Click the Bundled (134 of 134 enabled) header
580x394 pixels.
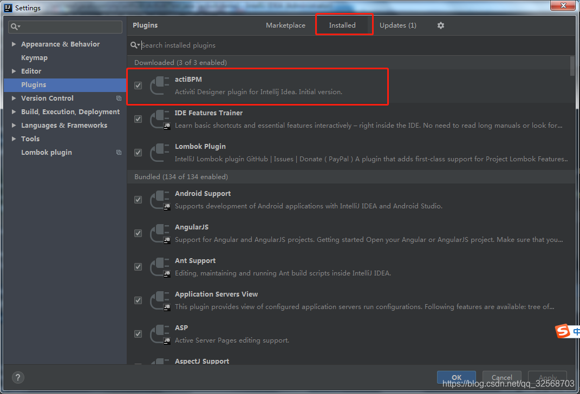pyautogui.click(x=181, y=176)
